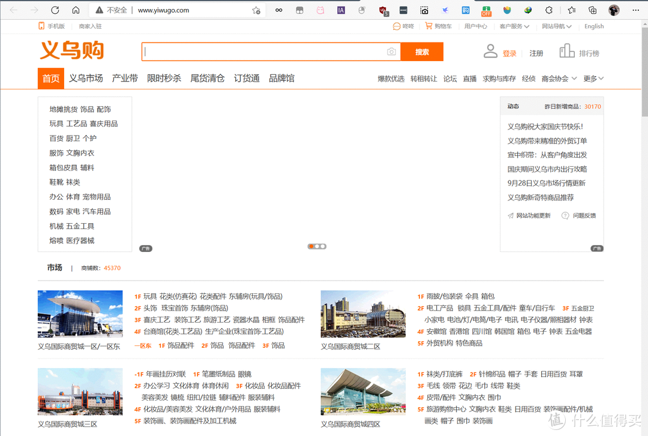Go to the browser home page icon
648x436 pixels.
[76, 10]
